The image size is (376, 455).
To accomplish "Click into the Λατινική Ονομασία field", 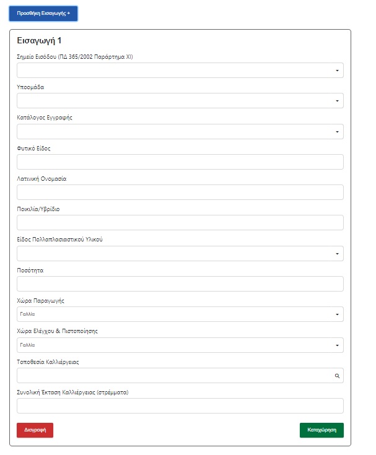I will [180, 192].
